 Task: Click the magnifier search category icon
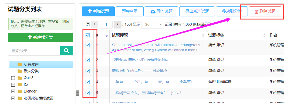(x=66, y=51)
